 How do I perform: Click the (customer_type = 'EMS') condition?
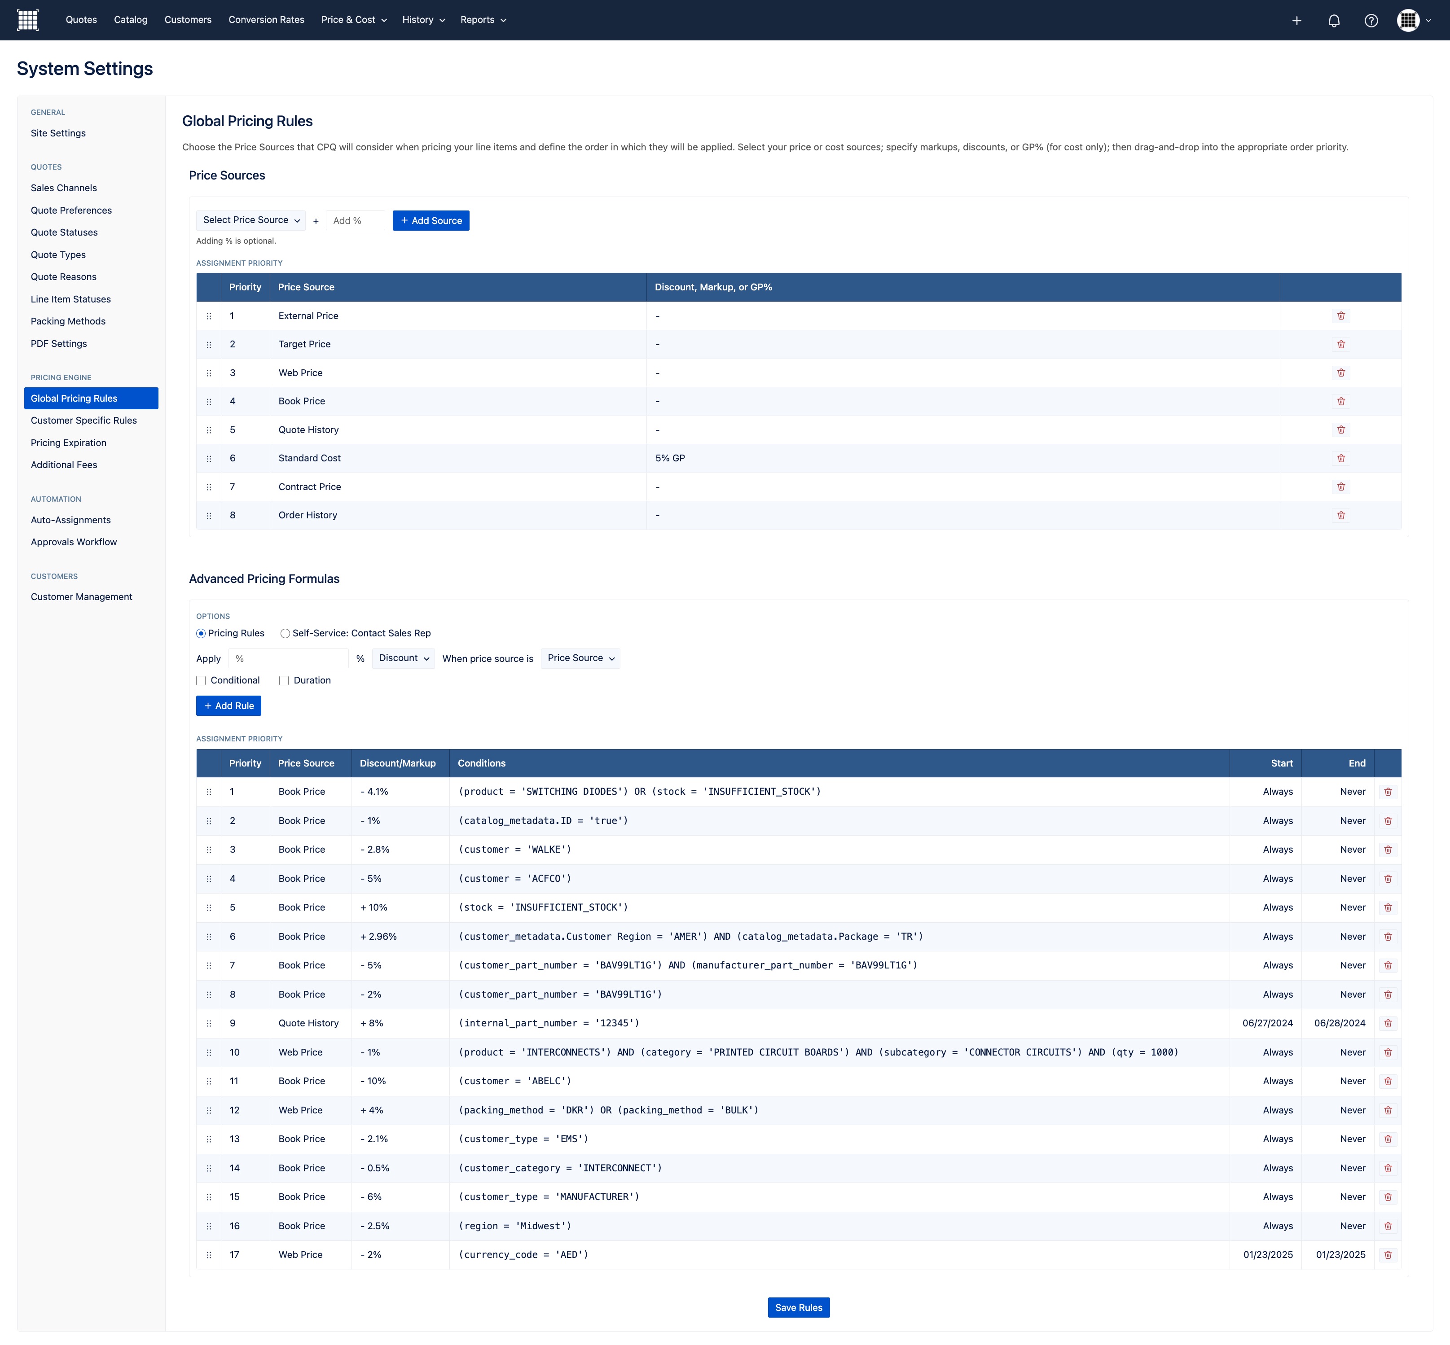click(523, 1139)
